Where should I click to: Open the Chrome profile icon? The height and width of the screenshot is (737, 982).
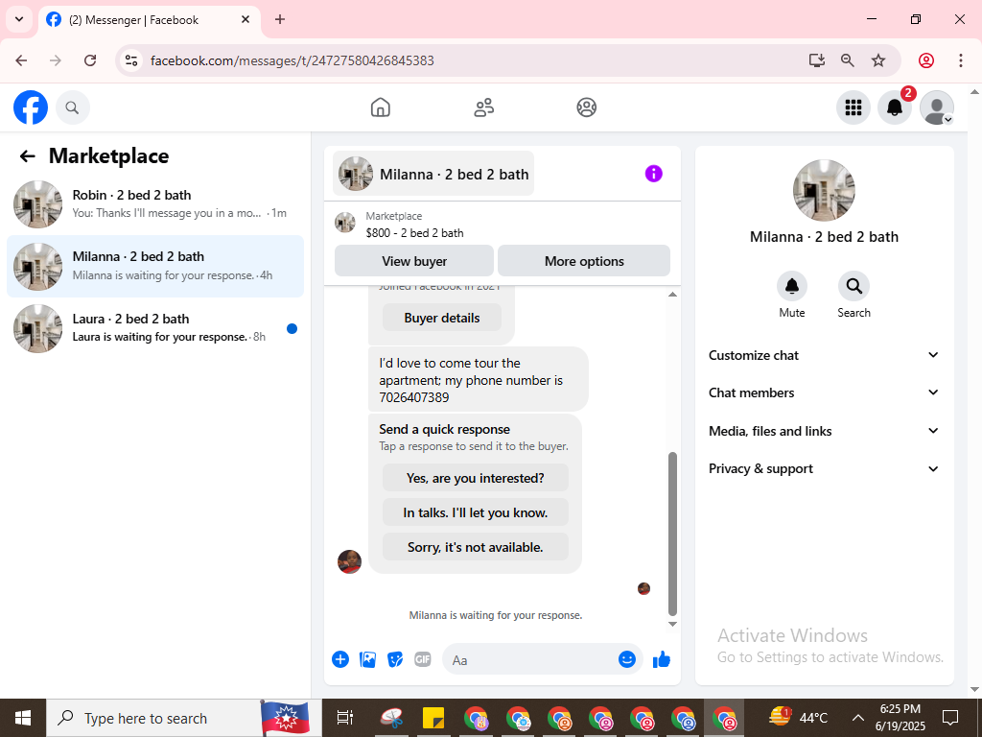coord(926,60)
